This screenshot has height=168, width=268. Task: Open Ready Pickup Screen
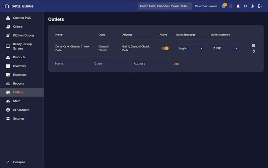coord(22,46)
